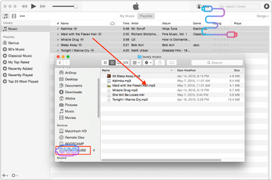Open the options button beside Kalimba
This screenshot has width=272, height=180.
click(x=75, y=29)
